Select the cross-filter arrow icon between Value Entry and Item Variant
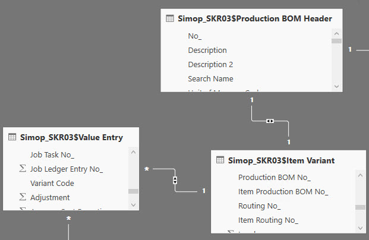 (175, 180)
